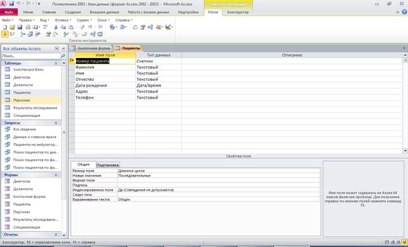Click the Print Preview icon in toolbar
408x247 pixels.
[x=35, y=27]
